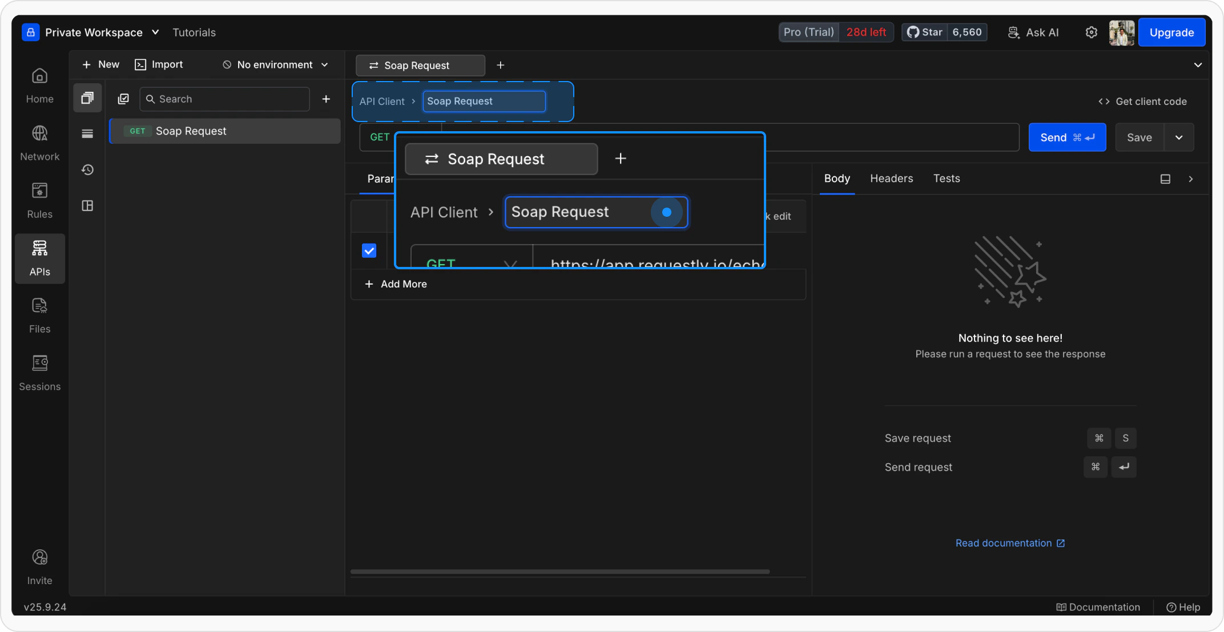1224x632 pixels.
Task: Open the Network section in sidebar
Action: [x=39, y=143]
